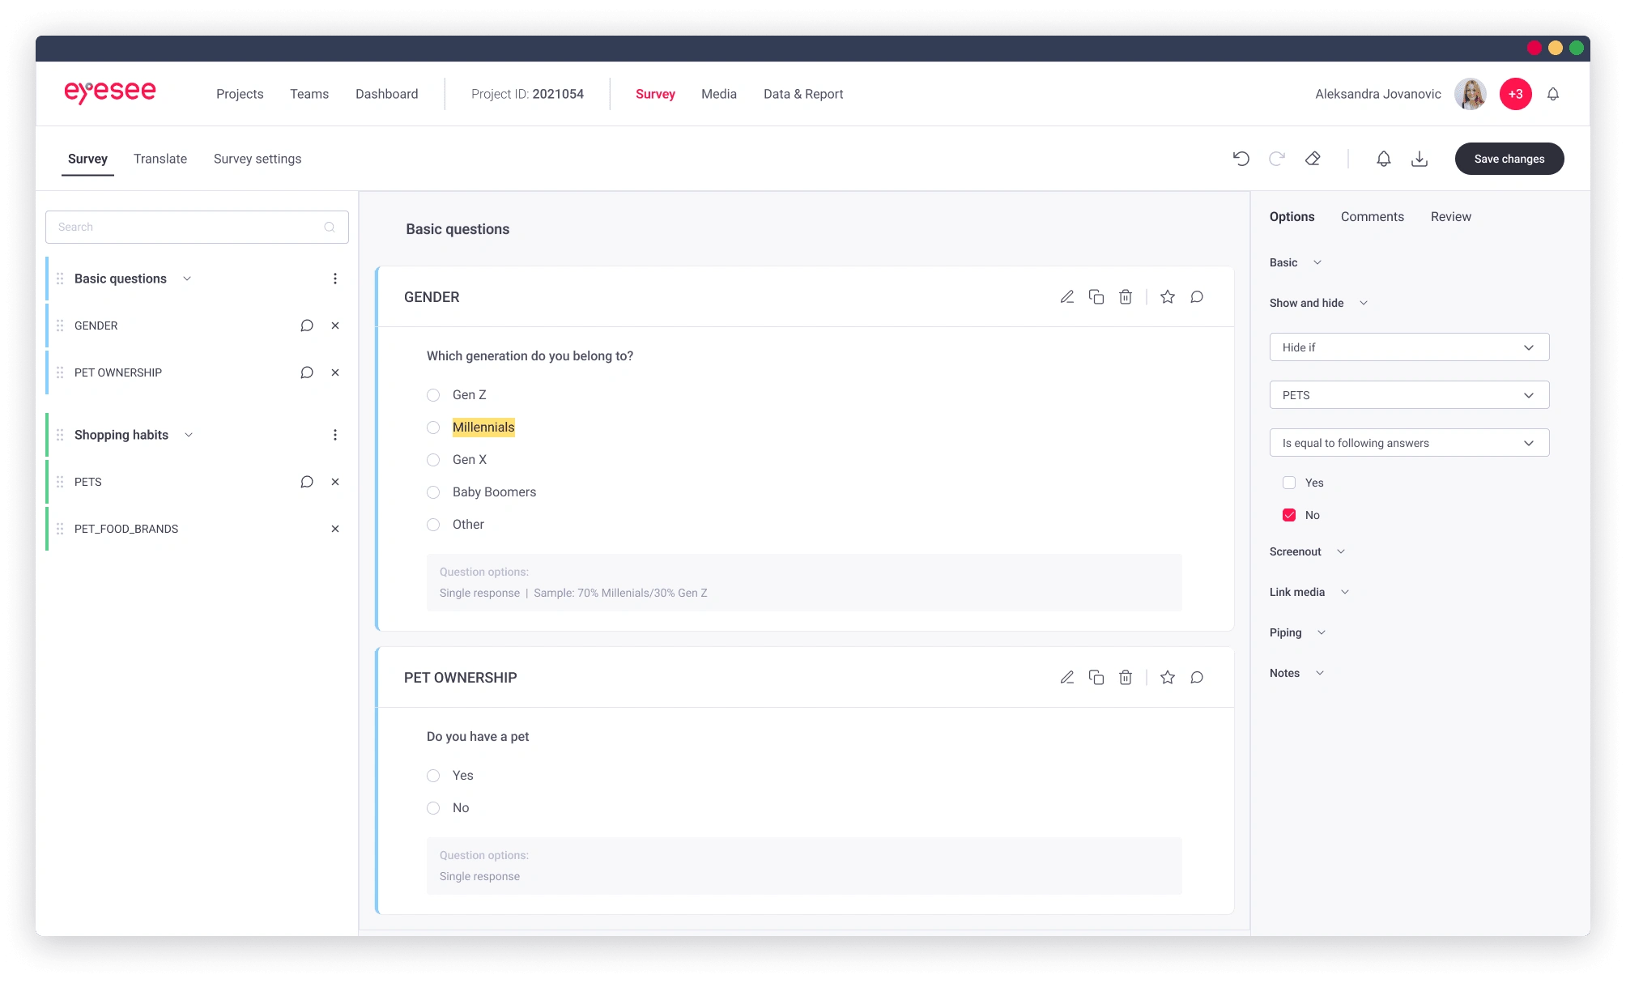Open the Is equal to following answers dropdown
This screenshot has height=983, width=1626.
click(x=1409, y=443)
